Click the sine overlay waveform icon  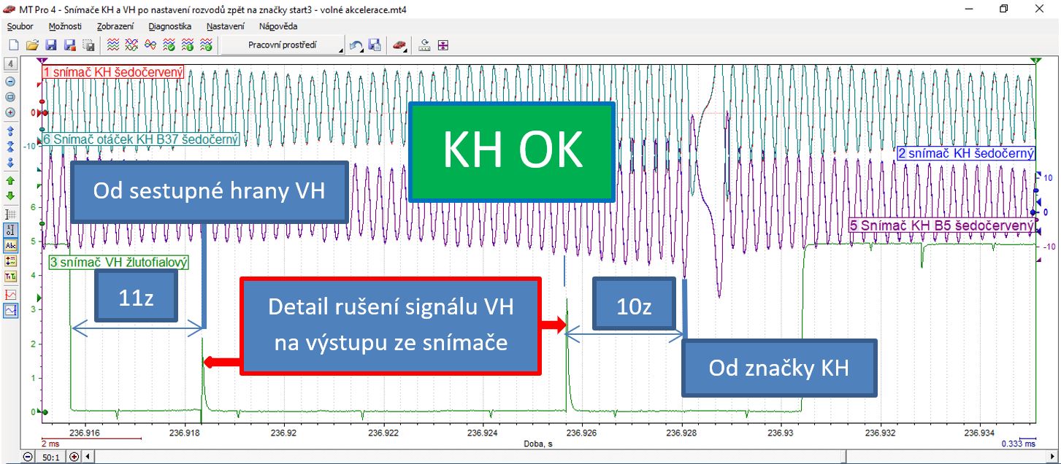click(x=150, y=45)
